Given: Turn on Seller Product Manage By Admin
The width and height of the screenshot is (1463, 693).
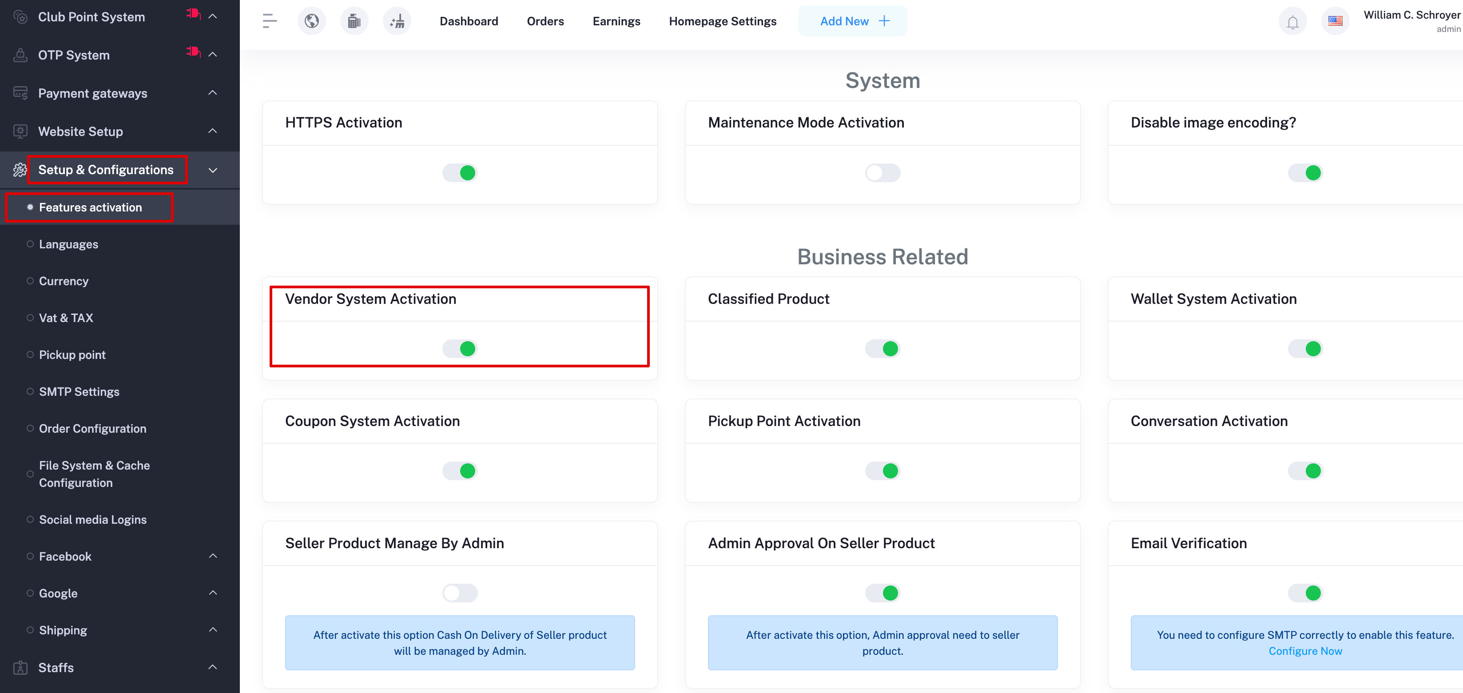Looking at the screenshot, I should 459,593.
